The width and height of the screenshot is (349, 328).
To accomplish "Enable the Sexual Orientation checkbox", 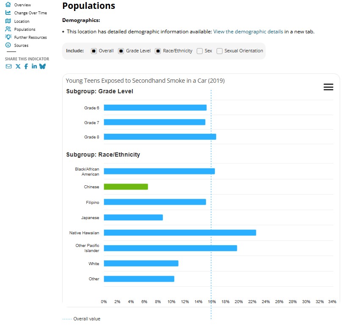I will coord(220,51).
